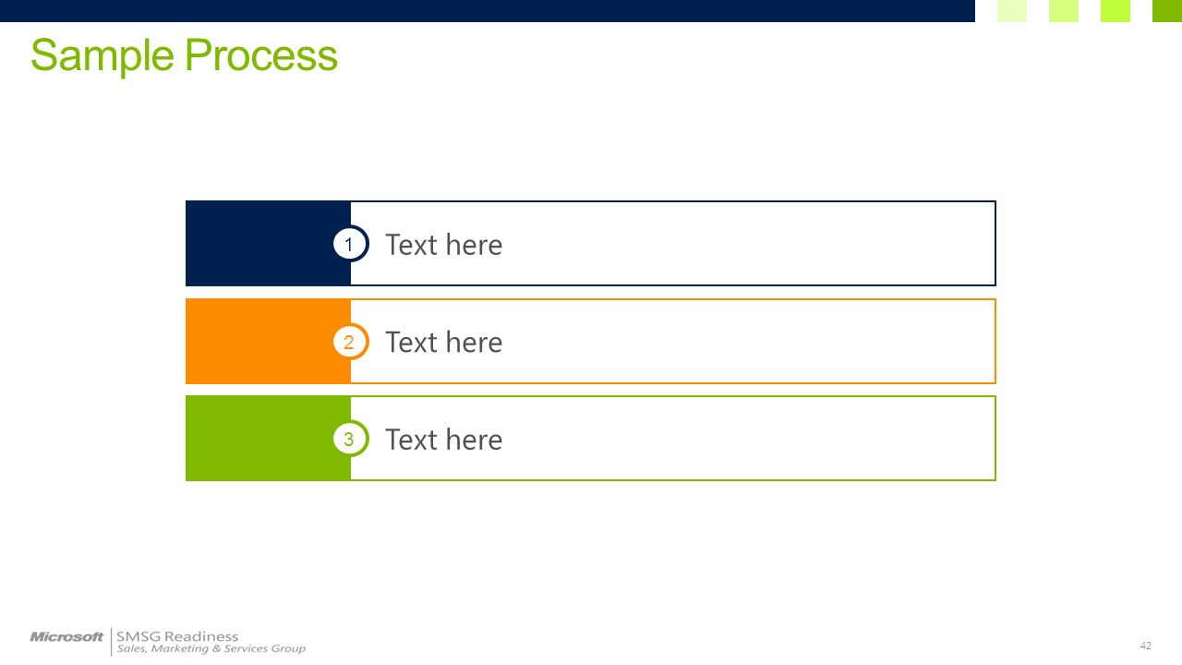Click "Text here" in the green-outlined row
Image resolution: width=1182 pixels, height=665 pixels.
click(443, 440)
